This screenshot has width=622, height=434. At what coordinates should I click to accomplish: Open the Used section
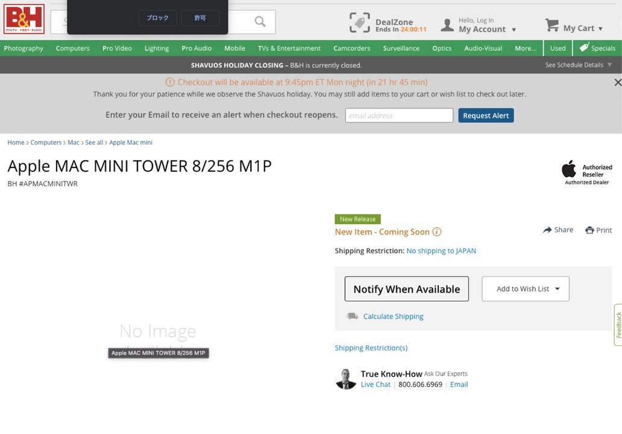(558, 48)
